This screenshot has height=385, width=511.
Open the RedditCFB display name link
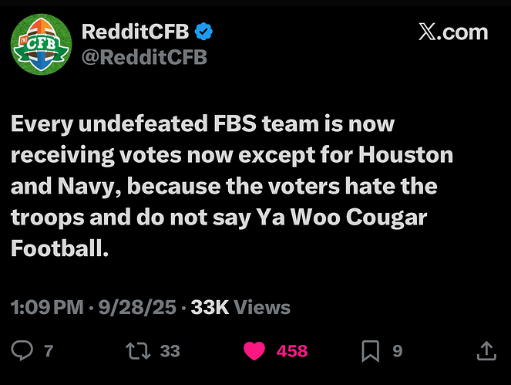[x=136, y=32]
